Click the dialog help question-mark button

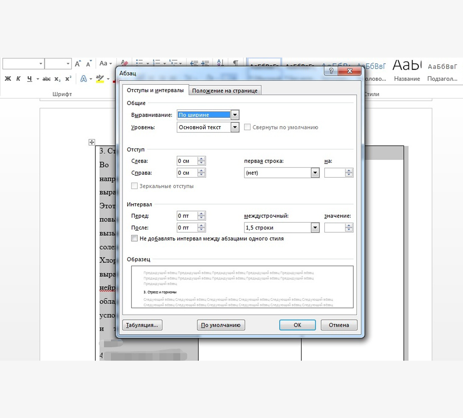(331, 71)
